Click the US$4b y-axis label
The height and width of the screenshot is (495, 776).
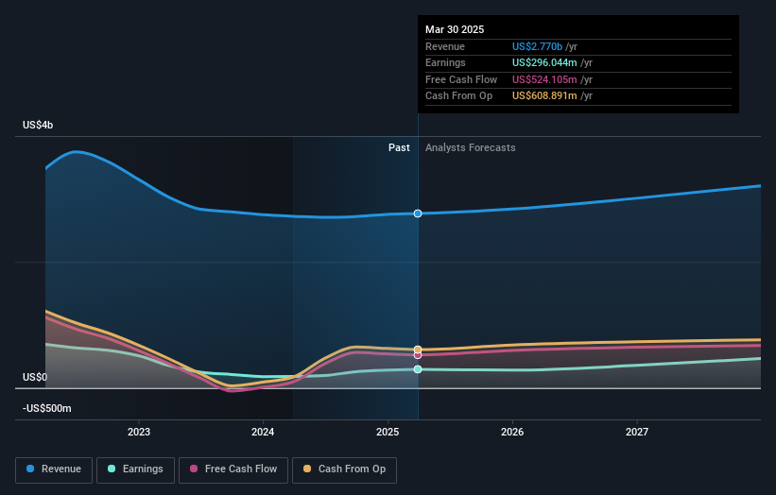(x=38, y=125)
